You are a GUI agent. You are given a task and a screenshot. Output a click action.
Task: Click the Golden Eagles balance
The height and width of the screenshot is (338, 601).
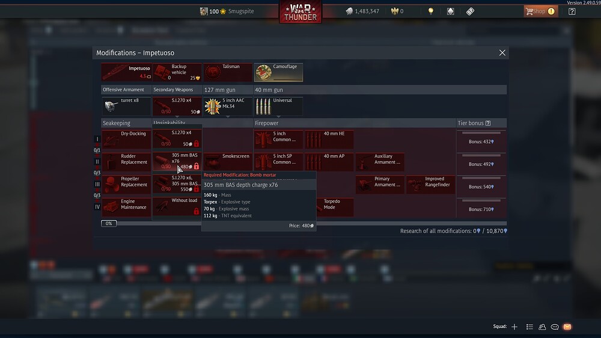click(397, 11)
